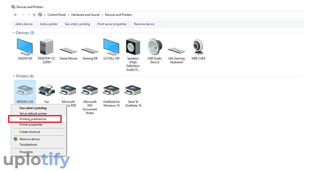
Task: Expand chevron after Control Panel breadcrumb
Action: click(69, 15)
